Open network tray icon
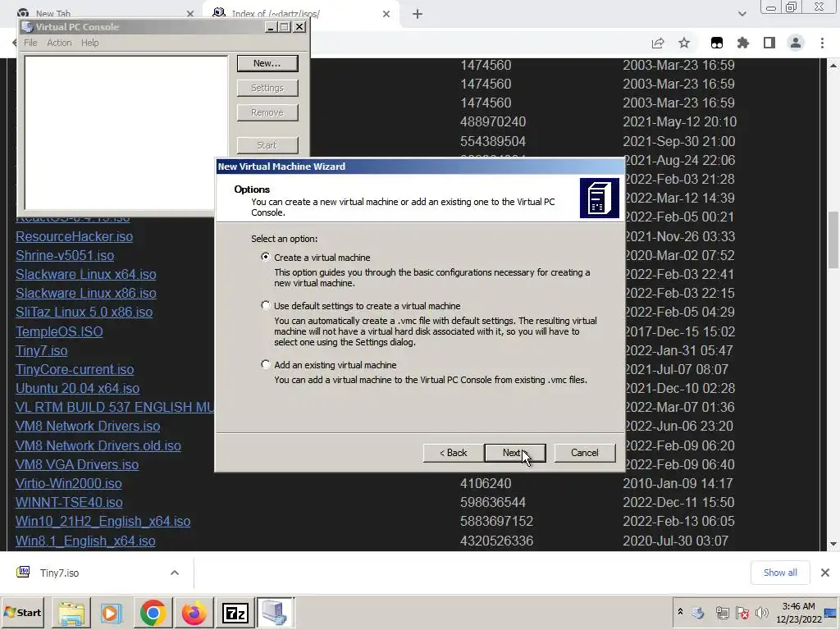Image resolution: width=840 pixels, height=630 pixels. 722,612
